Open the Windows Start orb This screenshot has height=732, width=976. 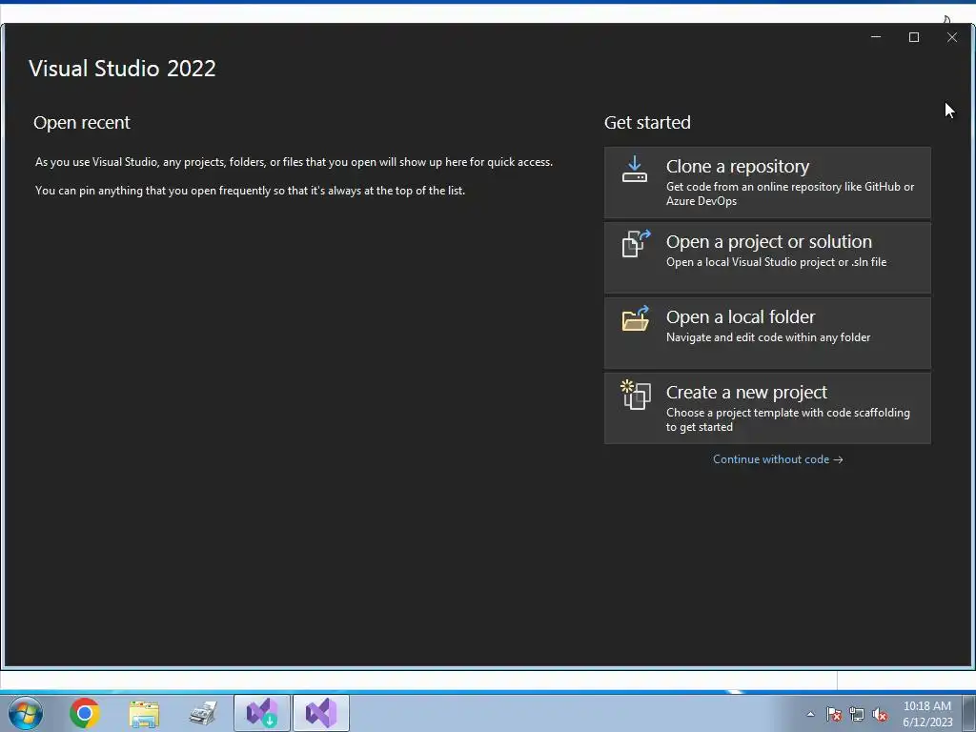pos(26,713)
